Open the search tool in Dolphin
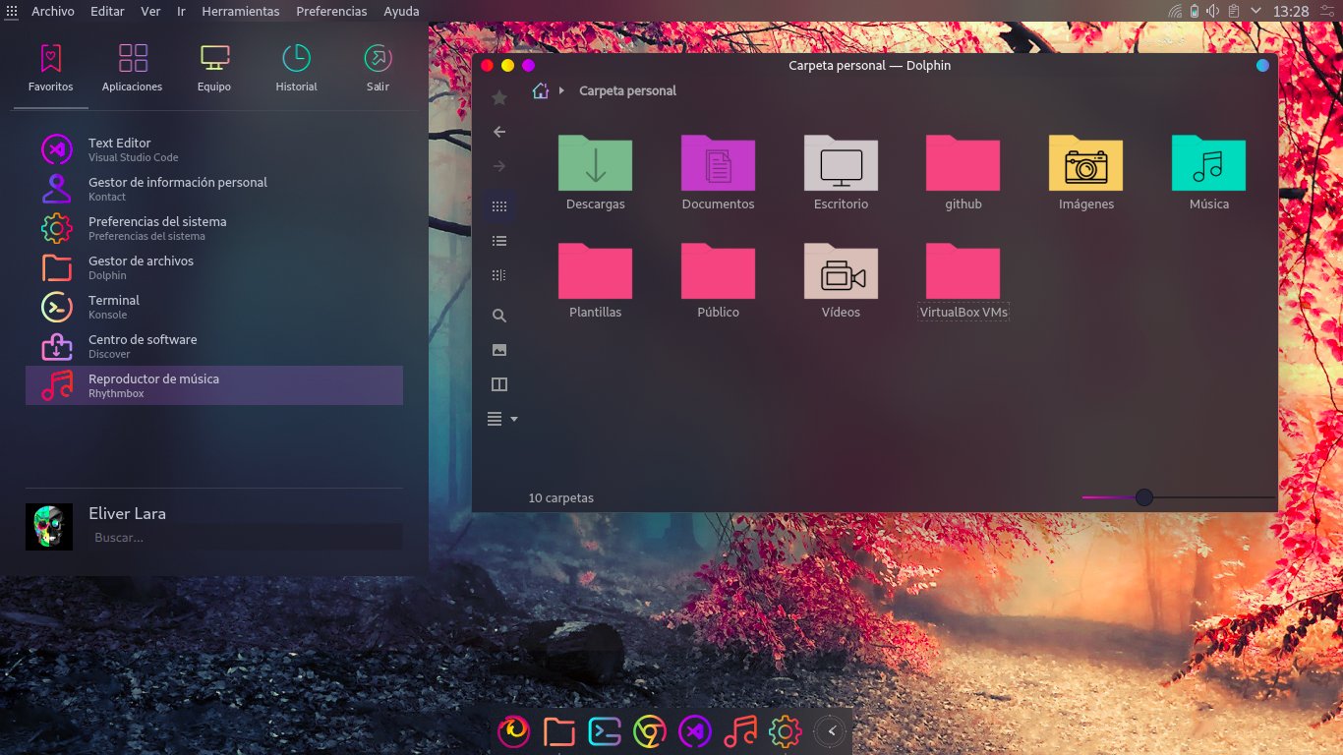1343x755 pixels. click(x=499, y=315)
